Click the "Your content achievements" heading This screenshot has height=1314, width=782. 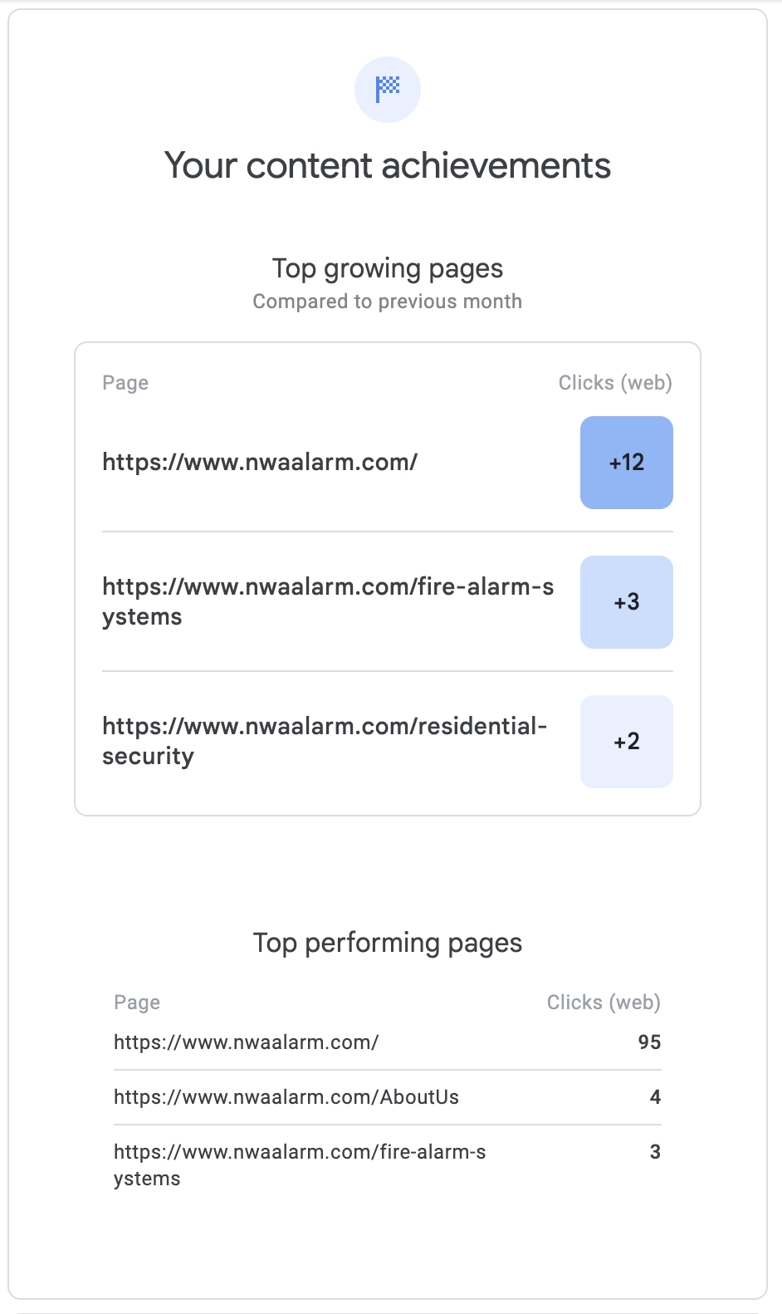(388, 166)
